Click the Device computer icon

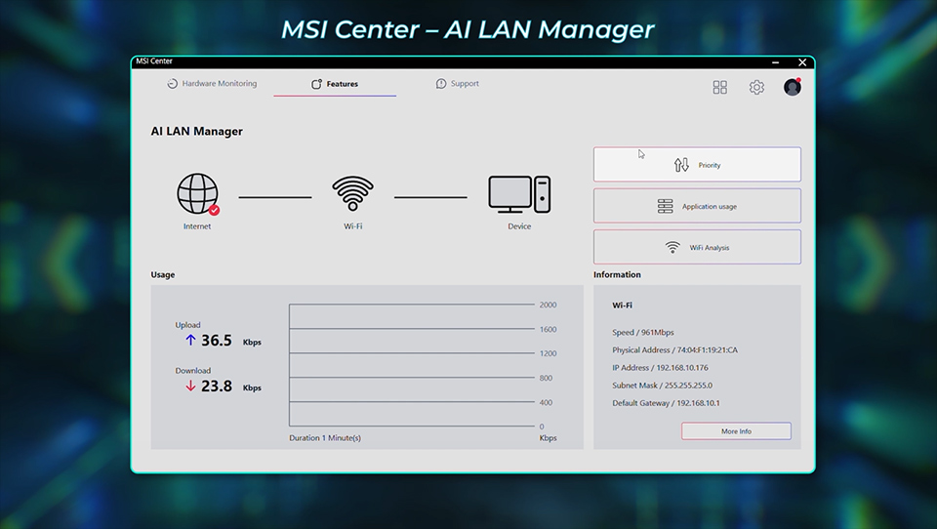click(x=519, y=194)
